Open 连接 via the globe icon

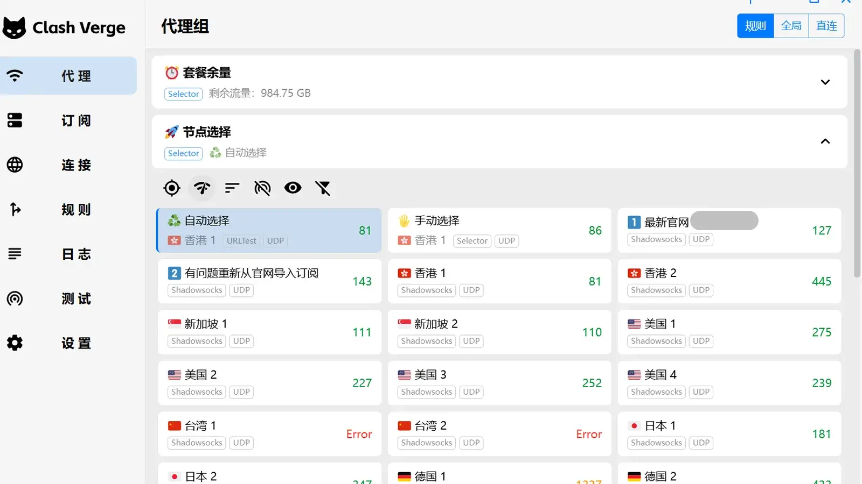pos(15,165)
